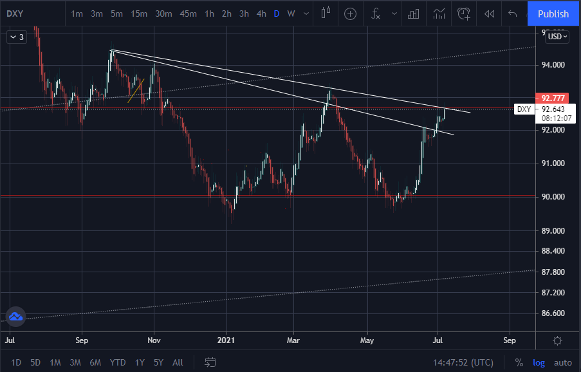This screenshot has width=581, height=372.
Task: Select the 5m timeframe
Action: click(116, 14)
